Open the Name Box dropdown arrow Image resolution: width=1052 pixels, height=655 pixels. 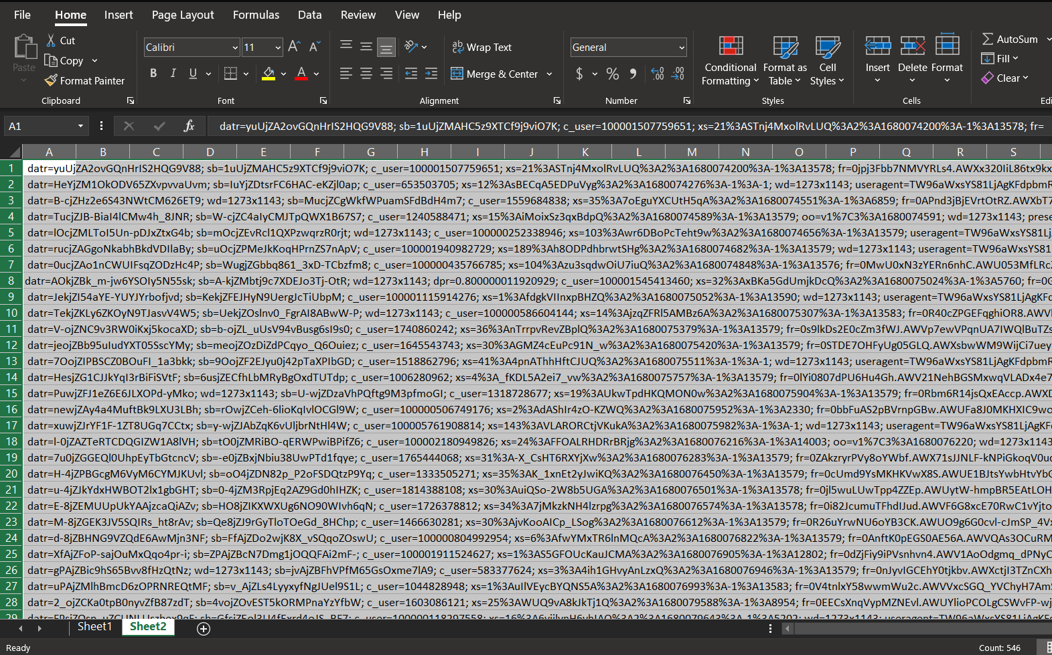tap(80, 126)
